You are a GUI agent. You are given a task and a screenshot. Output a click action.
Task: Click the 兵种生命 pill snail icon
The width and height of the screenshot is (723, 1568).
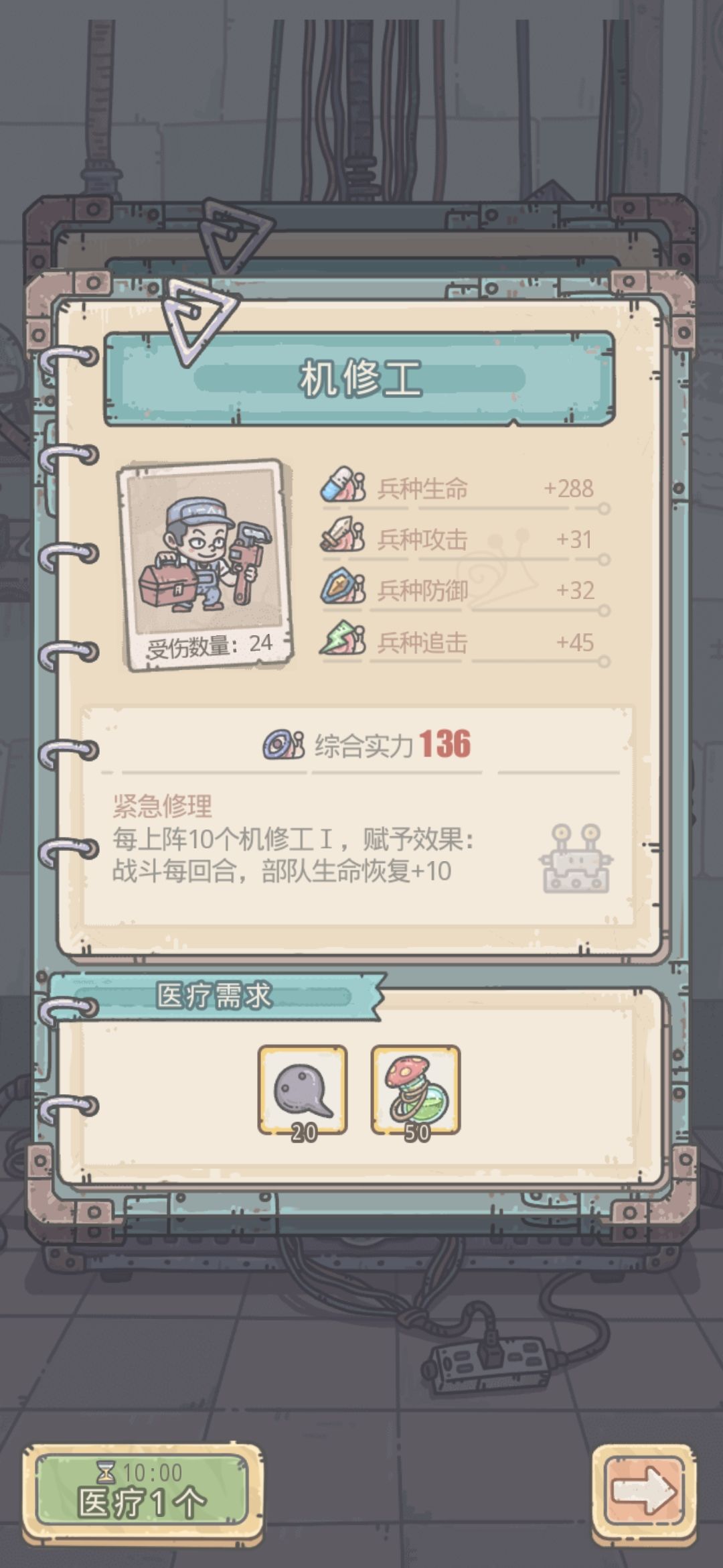343,485
